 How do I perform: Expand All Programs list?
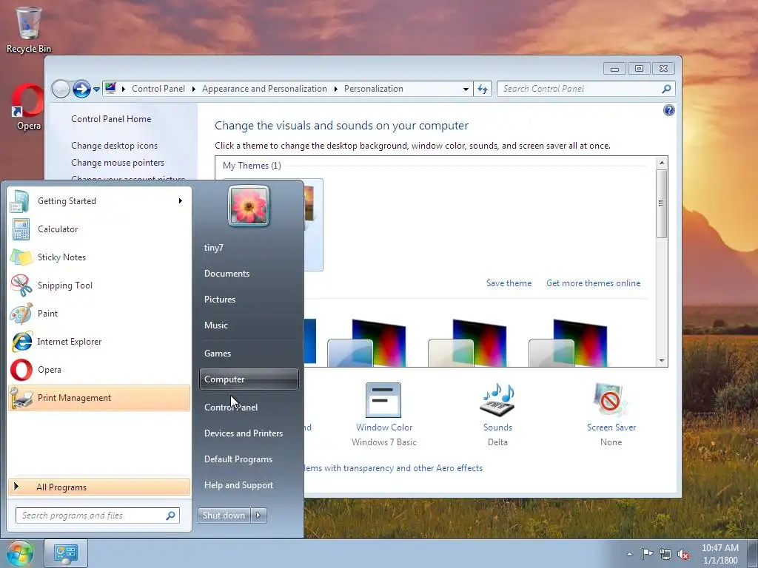click(x=99, y=487)
